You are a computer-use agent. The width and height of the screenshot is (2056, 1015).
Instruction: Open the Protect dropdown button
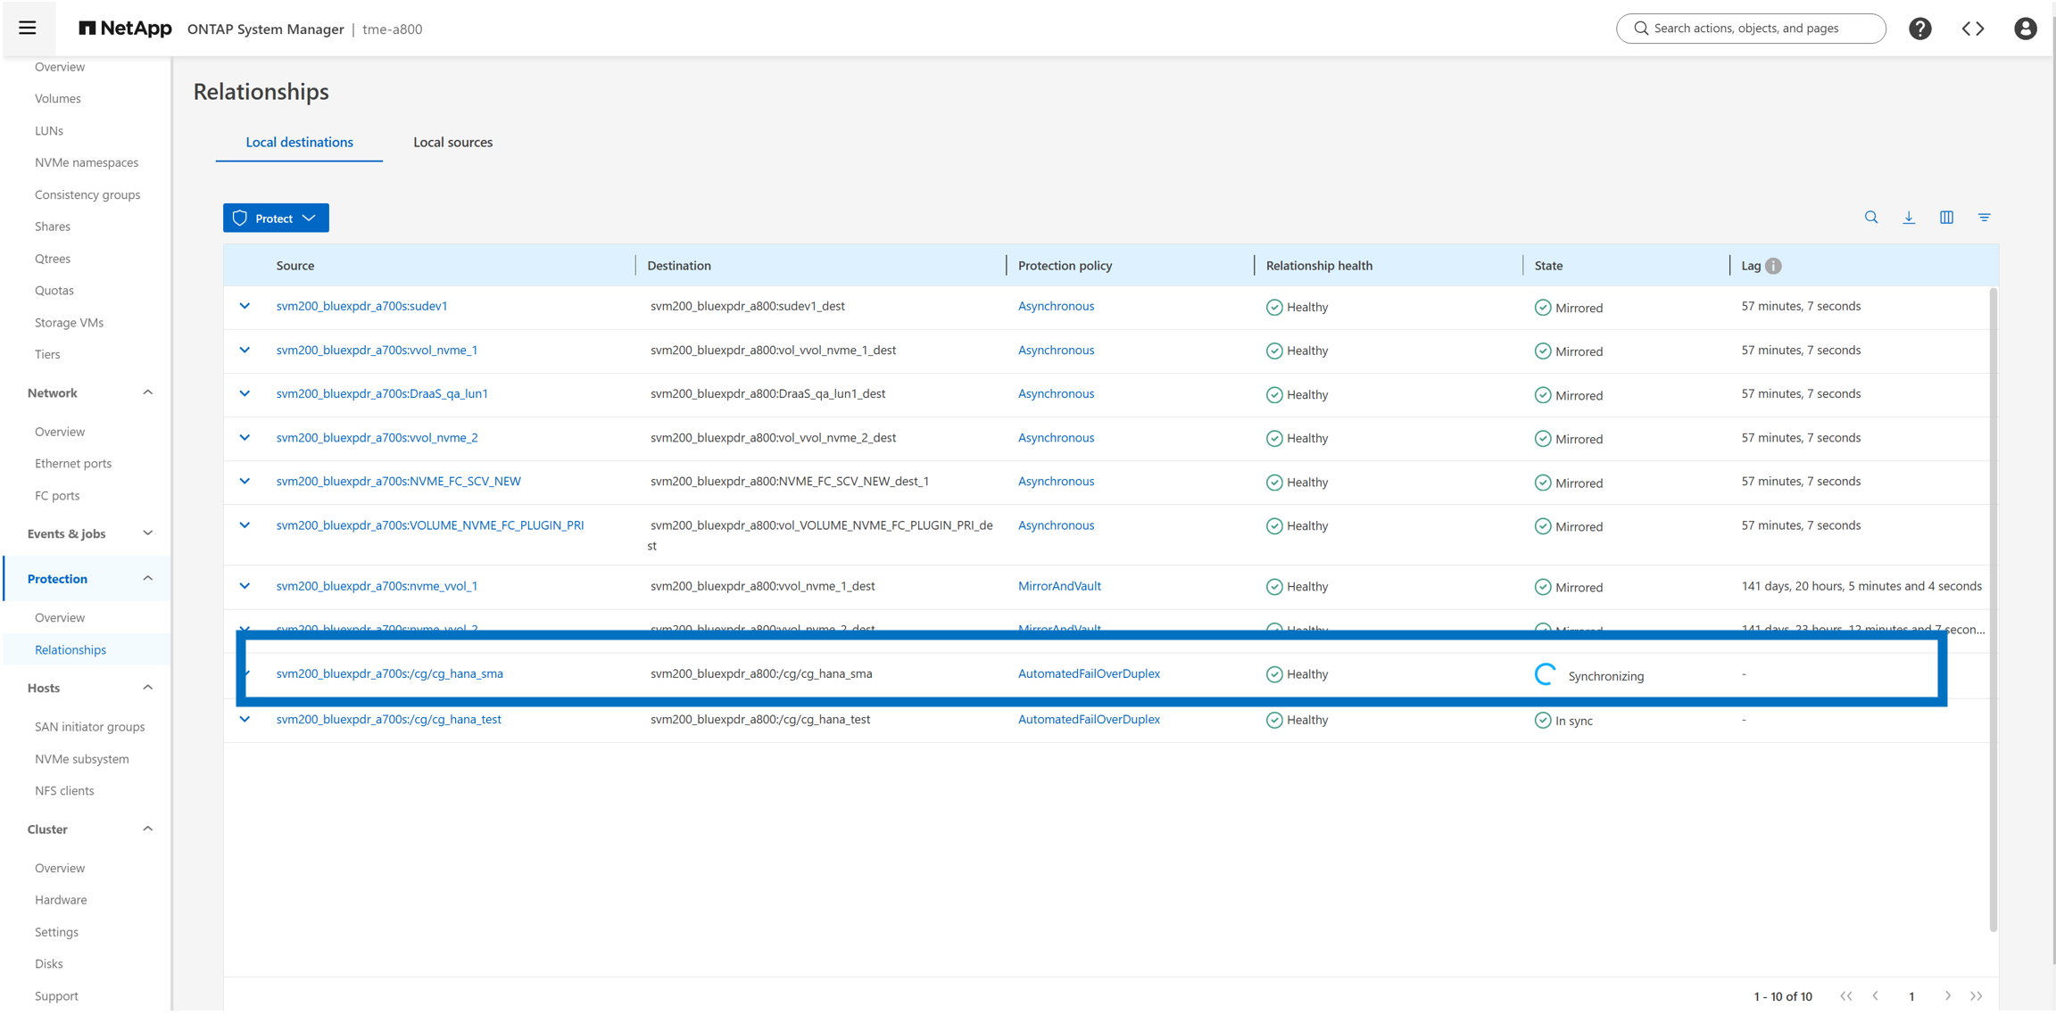pyautogui.click(x=276, y=219)
